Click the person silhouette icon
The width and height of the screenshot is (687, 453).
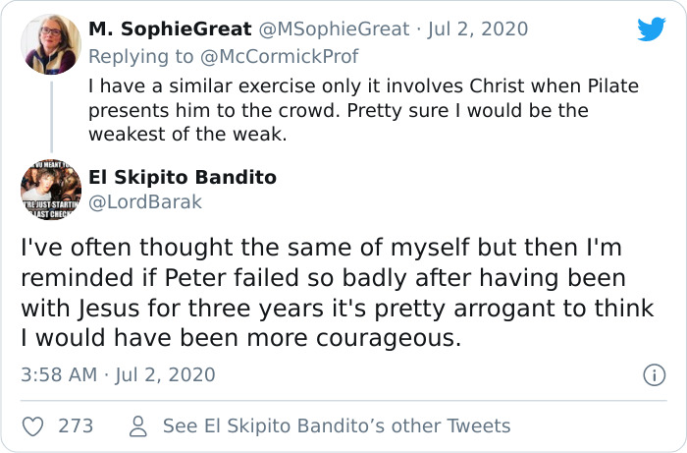[x=138, y=425]
